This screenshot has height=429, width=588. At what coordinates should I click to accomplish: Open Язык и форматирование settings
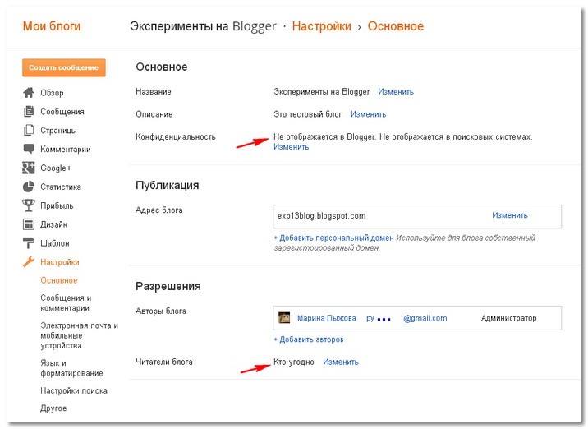coord(71,368)
